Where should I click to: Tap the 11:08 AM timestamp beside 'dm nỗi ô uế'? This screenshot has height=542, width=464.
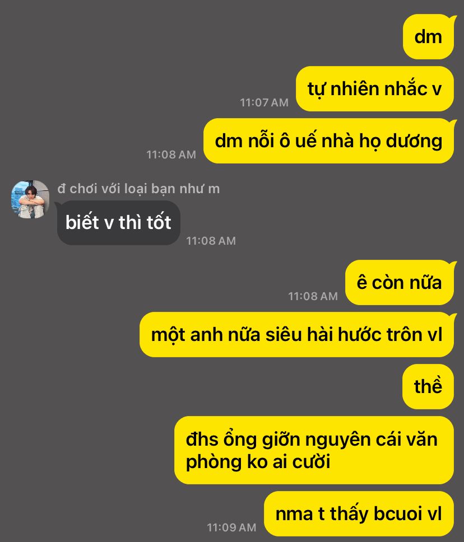171,155
